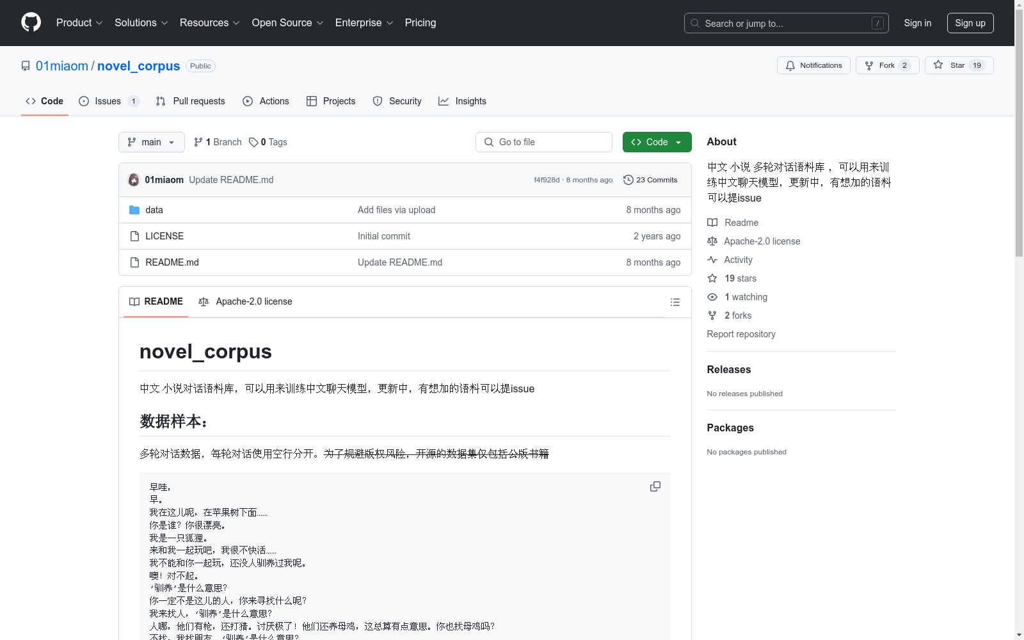Click the repository icon beside 01miaom
Screen dimensions: 1024x640
tap(26, 66)
